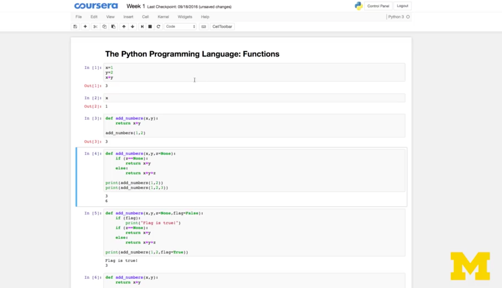Click the Control Panel button
This screenshot has height=288, width=502.
tap(378, 6)
